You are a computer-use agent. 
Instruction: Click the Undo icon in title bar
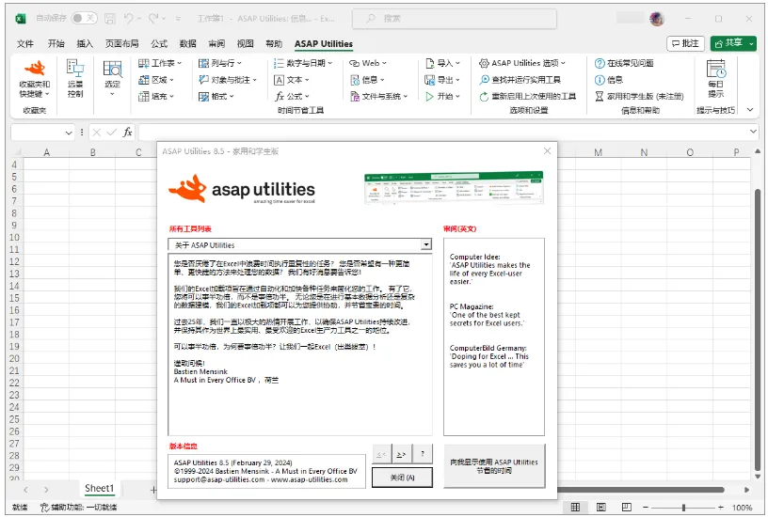(x=128, y=19)
